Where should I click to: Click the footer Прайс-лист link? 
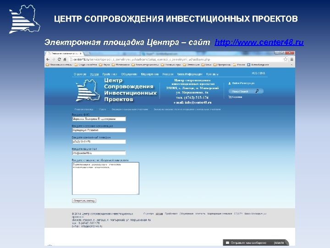(x=171, y=214)
